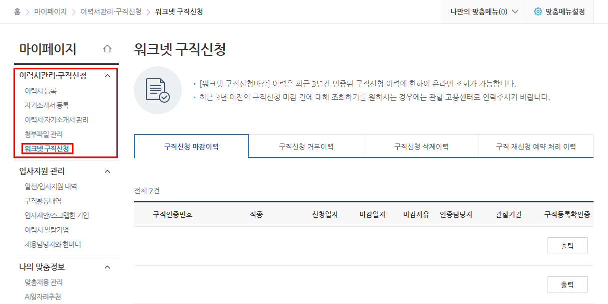Collapse the 입사지원 관리 section
The image size is (608, 304).
(107, 171)
